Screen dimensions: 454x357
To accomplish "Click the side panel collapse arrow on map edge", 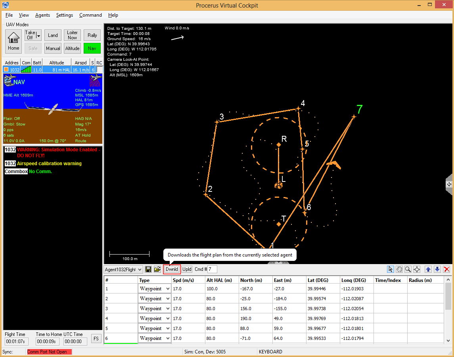I will pyautogui.click(x=449, y=184).
